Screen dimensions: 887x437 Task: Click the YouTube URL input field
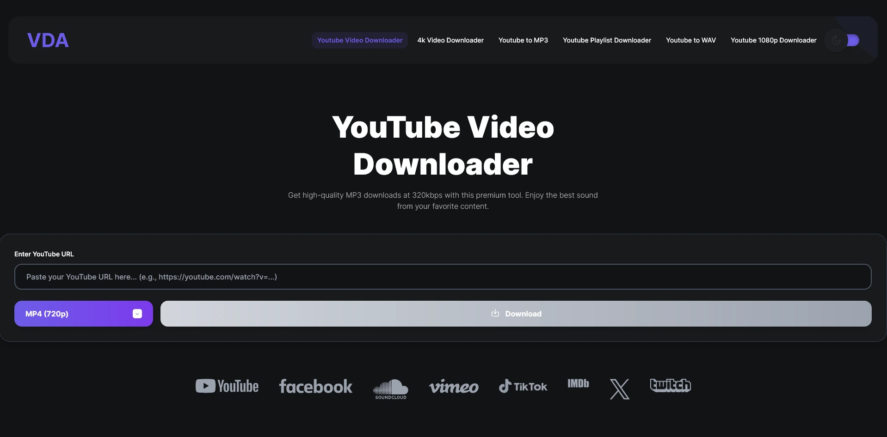443,277
